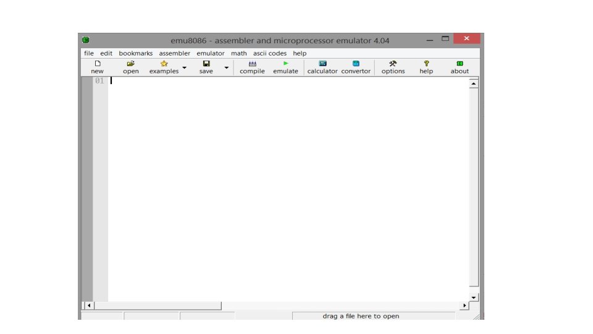Image resolution: width=593 pixels, height=334 pixels.
Task: Click the vertical scrollbar track
Action: (474, 187)
